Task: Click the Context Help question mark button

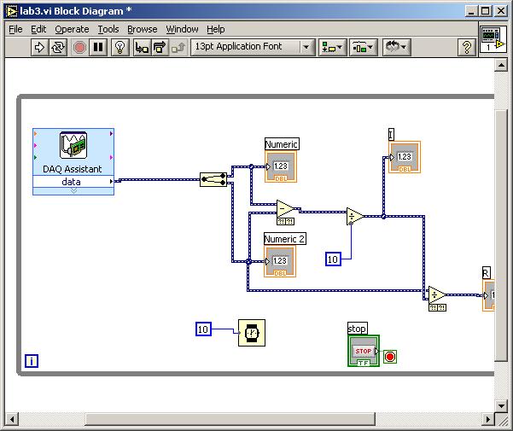Action: (x=467, y=48)
